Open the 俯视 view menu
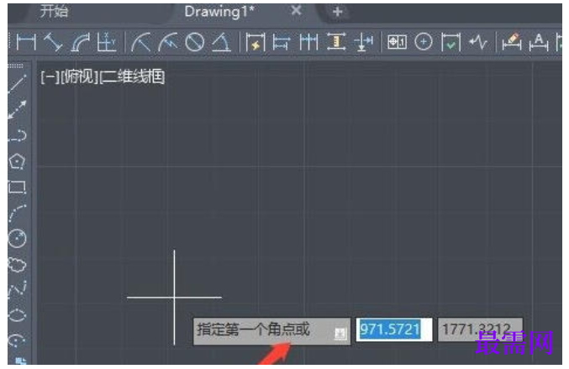569x369 pixels. (x=78, y=77)
